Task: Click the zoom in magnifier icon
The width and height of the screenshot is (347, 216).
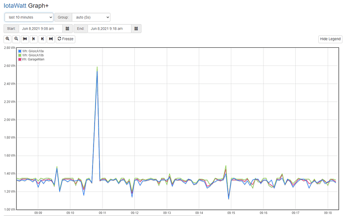Action: (8, 39)
